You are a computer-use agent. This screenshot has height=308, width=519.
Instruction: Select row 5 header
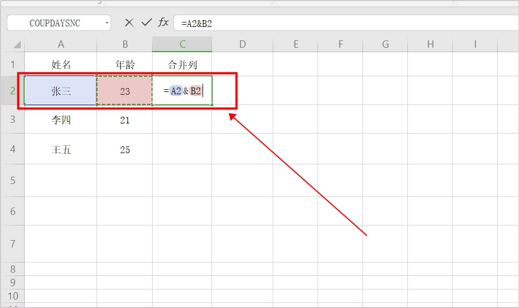click(x=12, y=180)
